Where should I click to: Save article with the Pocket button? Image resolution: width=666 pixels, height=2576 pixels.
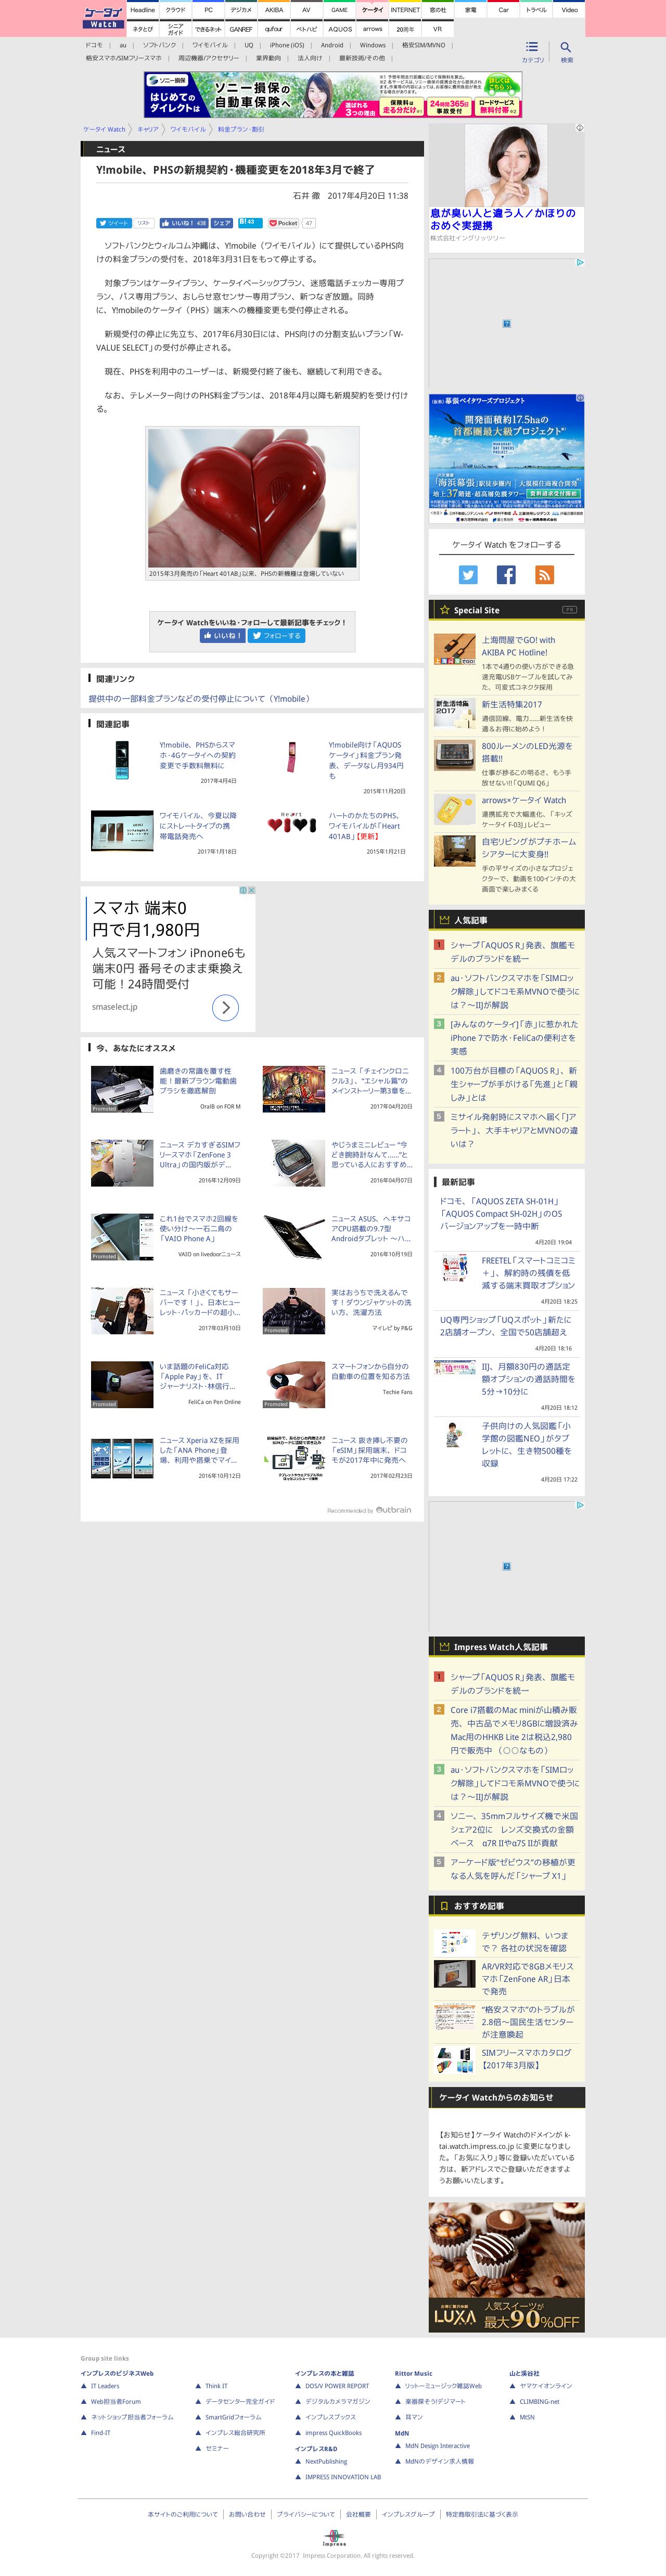tap(283, 223)
